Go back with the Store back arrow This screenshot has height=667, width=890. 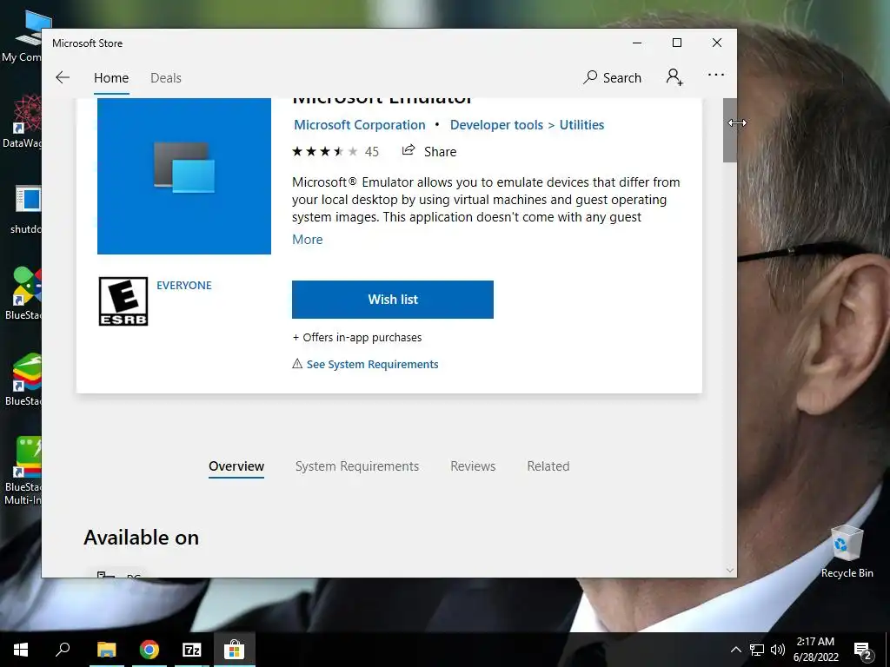pyautogui.click(x=63, y=77)
